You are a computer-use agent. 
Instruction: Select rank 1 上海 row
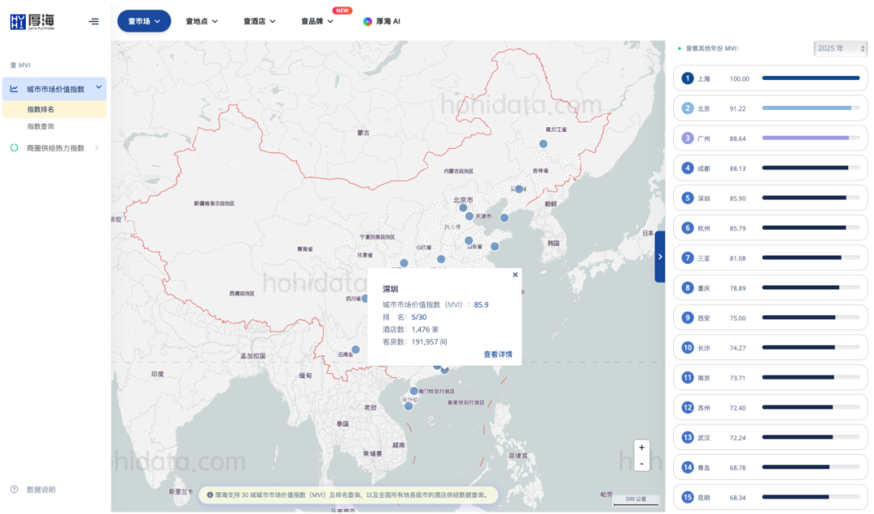point(770,79)
